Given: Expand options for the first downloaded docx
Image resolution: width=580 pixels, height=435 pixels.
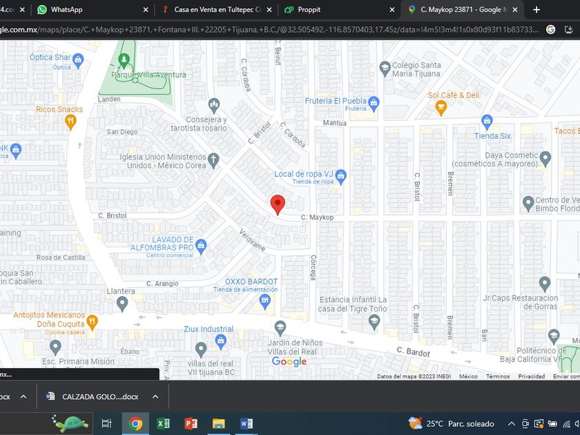Looking at the screenshot, I should (x=23, y=396).
